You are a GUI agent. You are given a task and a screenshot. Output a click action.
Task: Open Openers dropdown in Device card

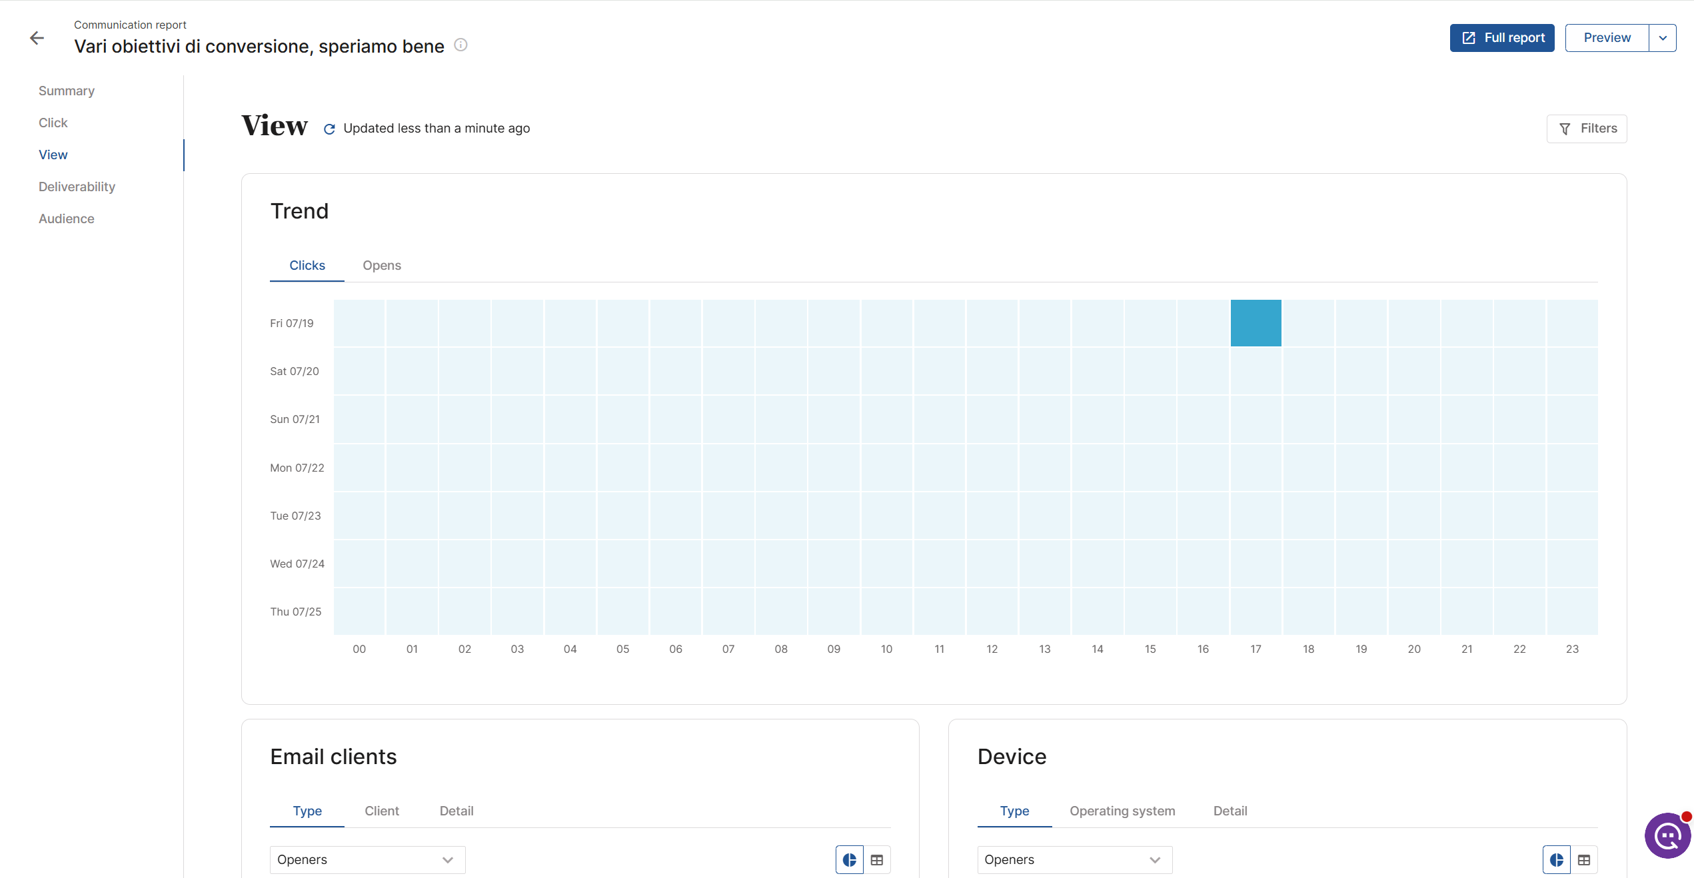1074,859
